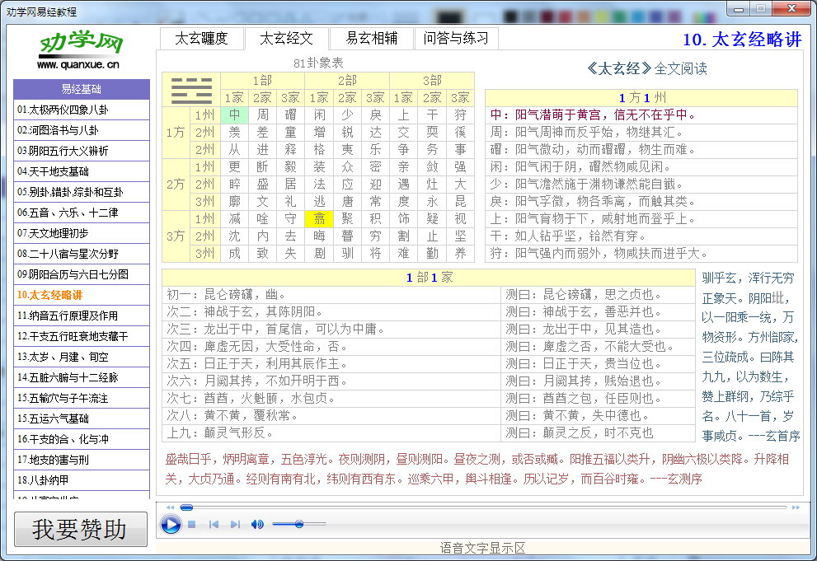Click the Stop playback icon
This screenshot has height=561, width=817.
(x=191, y=525)
